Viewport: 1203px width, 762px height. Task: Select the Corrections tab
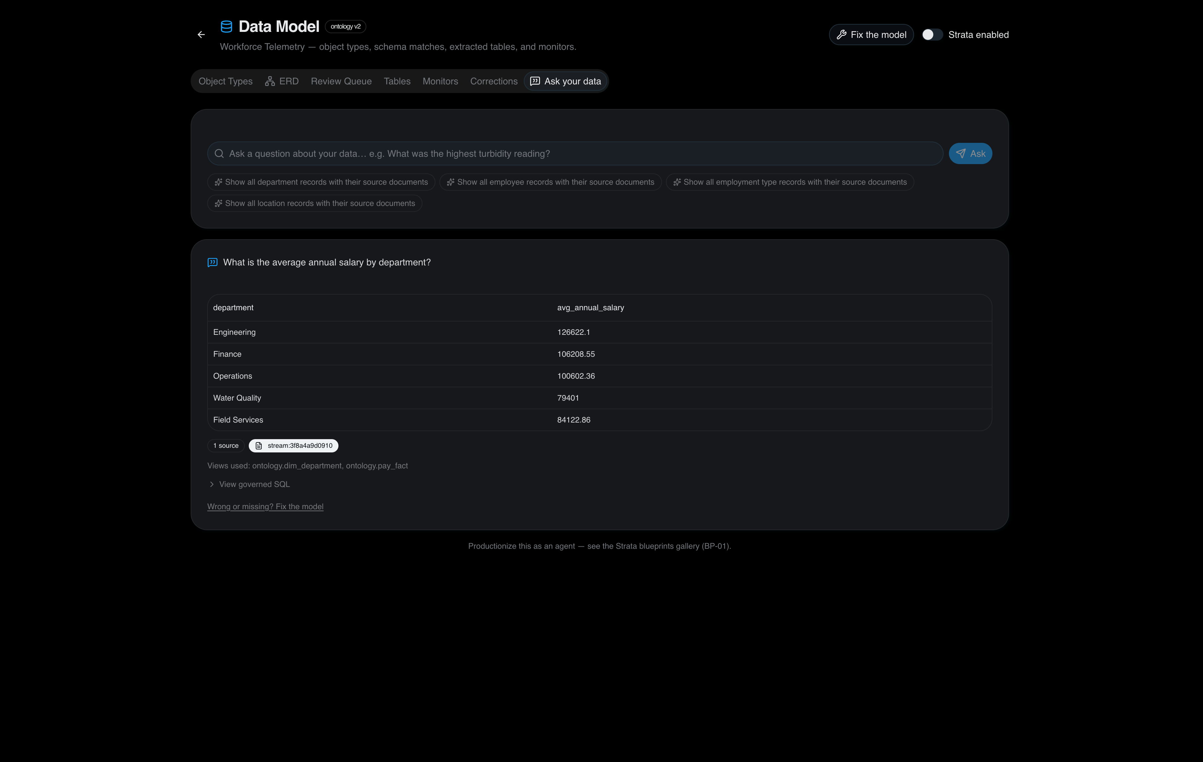494,81
